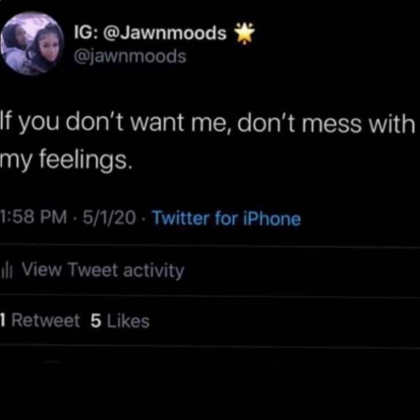
Task: Tap the bold number 1 retweet count
Action: pyautogui.click(x=3, y=320)
